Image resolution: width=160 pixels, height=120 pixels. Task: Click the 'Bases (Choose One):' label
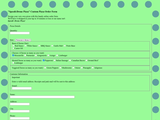tap(20, 43)
